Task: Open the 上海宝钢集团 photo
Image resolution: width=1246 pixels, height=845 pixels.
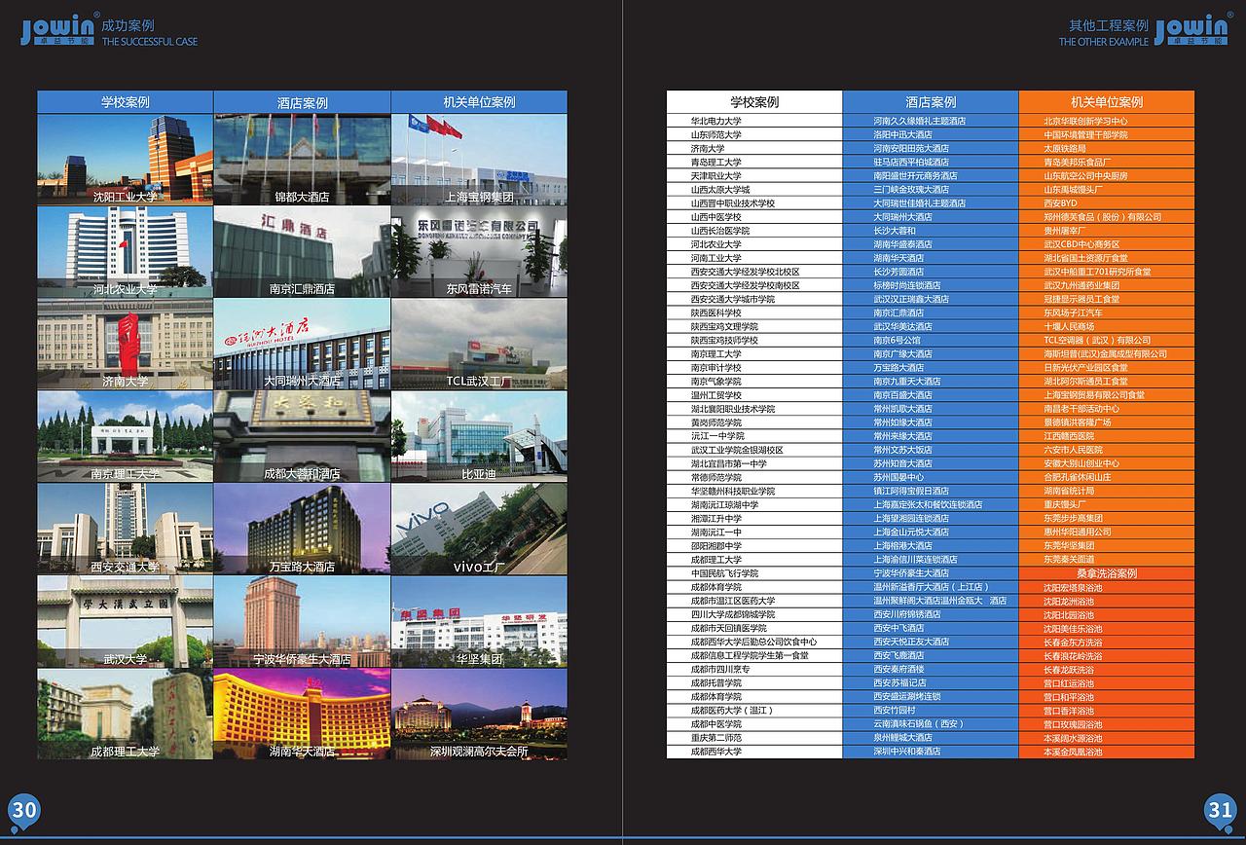Action: tap(479, 160)
